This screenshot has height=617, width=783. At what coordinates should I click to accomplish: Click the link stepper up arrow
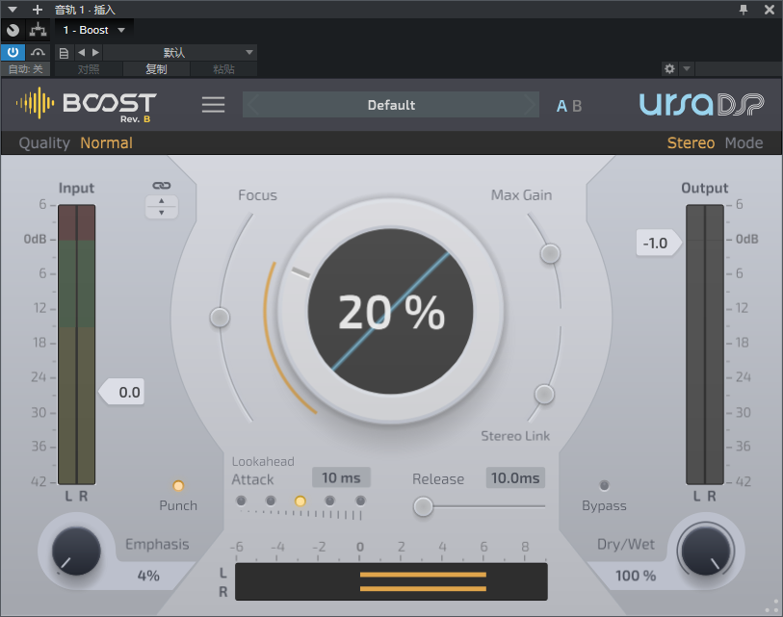click(161, 200)
